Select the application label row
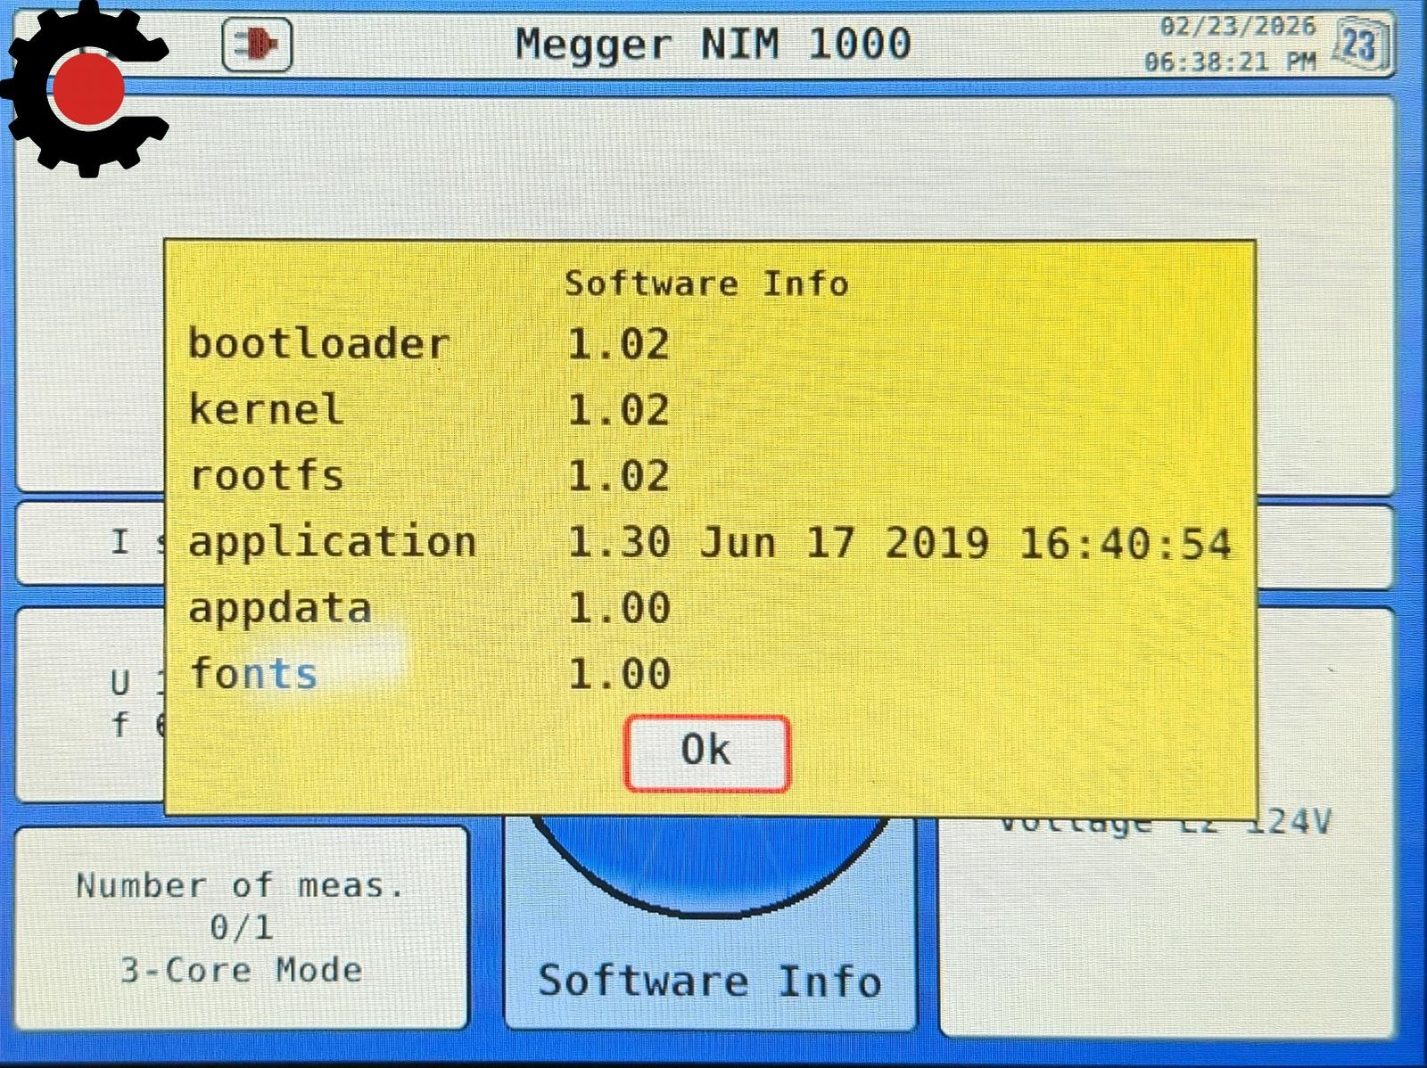 332,543
